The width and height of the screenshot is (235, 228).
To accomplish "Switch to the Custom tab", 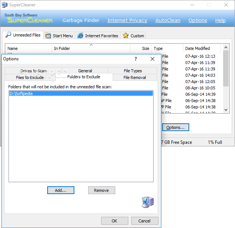I will coord(133,36).
